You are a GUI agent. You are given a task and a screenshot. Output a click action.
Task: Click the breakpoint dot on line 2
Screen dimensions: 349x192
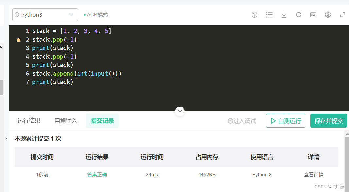click(x=18, y=40)
